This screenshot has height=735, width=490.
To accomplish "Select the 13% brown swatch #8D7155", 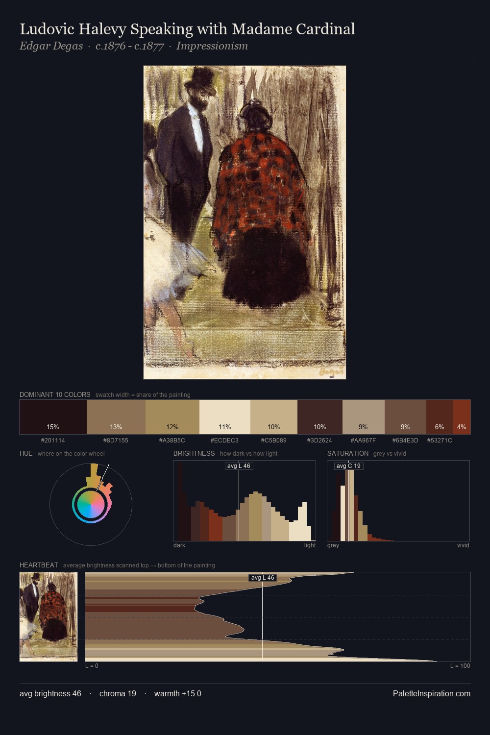I will click(x=116, y=417).
